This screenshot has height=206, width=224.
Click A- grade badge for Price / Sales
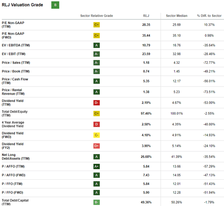97,63
